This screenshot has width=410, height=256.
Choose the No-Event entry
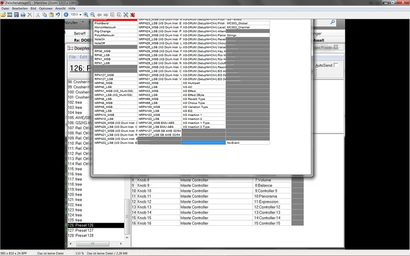pyautogui.click(x=234, y=142)
